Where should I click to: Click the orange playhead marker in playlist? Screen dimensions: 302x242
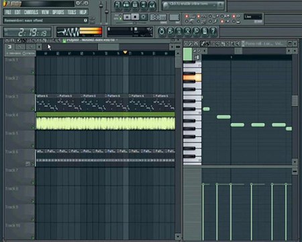[125, 52]
